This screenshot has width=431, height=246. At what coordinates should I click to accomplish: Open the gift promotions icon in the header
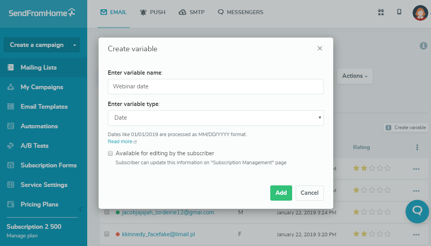[381, 12]
